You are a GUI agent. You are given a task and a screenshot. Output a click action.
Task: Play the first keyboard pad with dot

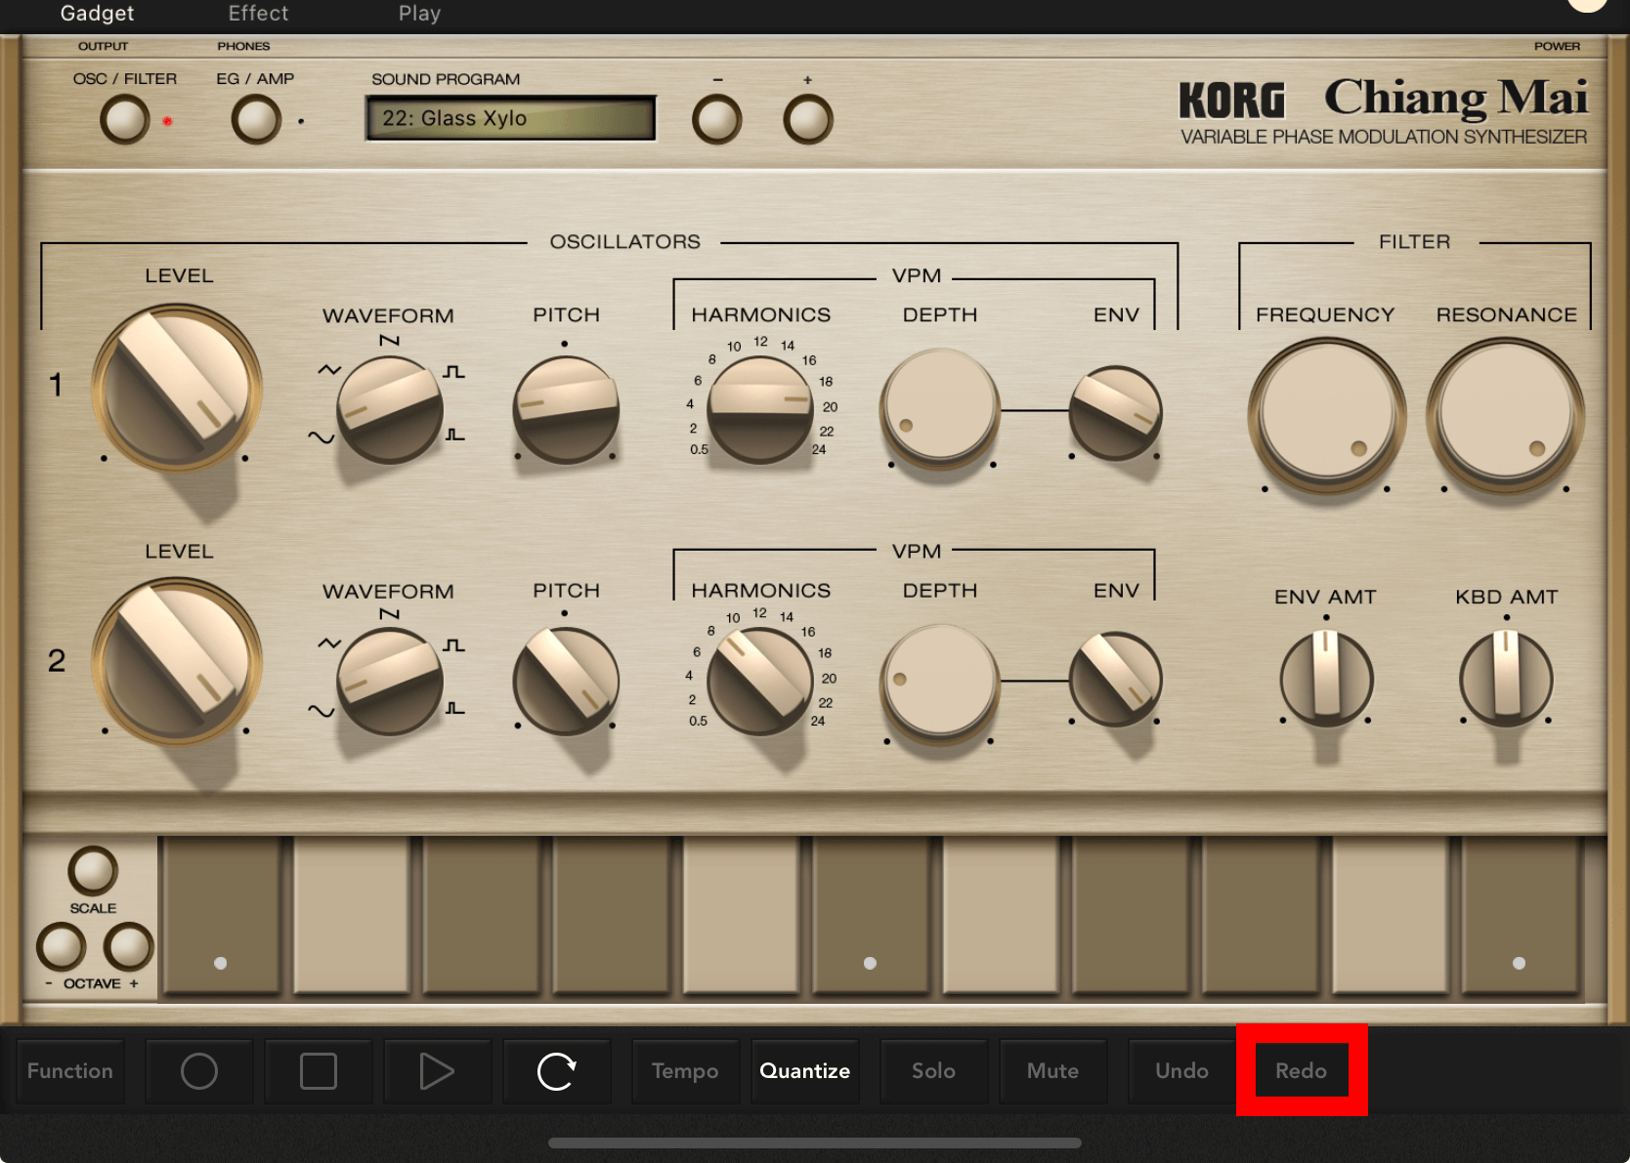[221, 915]
